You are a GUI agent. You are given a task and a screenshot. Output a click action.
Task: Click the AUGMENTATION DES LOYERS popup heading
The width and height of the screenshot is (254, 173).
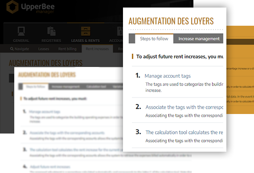[x=171, y=21]
